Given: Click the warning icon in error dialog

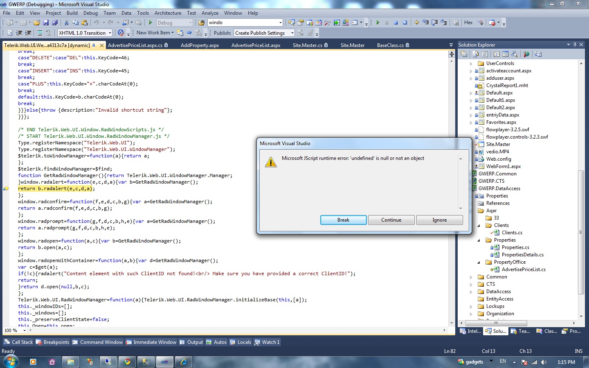Looking at the screenshot, I should pyautogui.click(x=270, y=162).
